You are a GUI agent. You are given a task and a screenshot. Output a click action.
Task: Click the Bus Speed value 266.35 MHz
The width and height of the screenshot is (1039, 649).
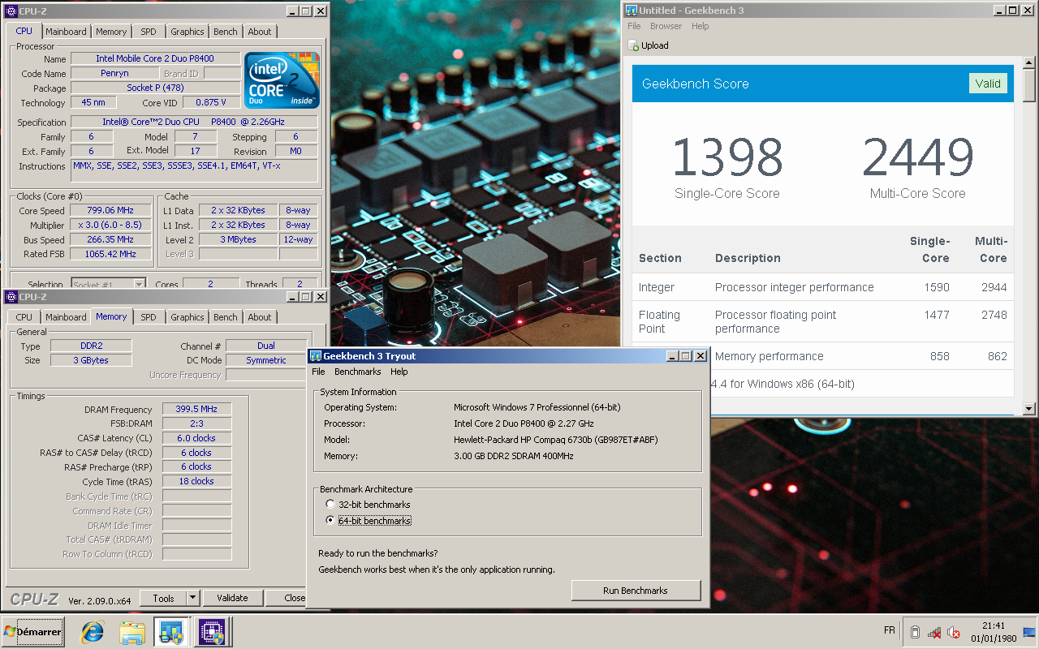click(110, 239)
